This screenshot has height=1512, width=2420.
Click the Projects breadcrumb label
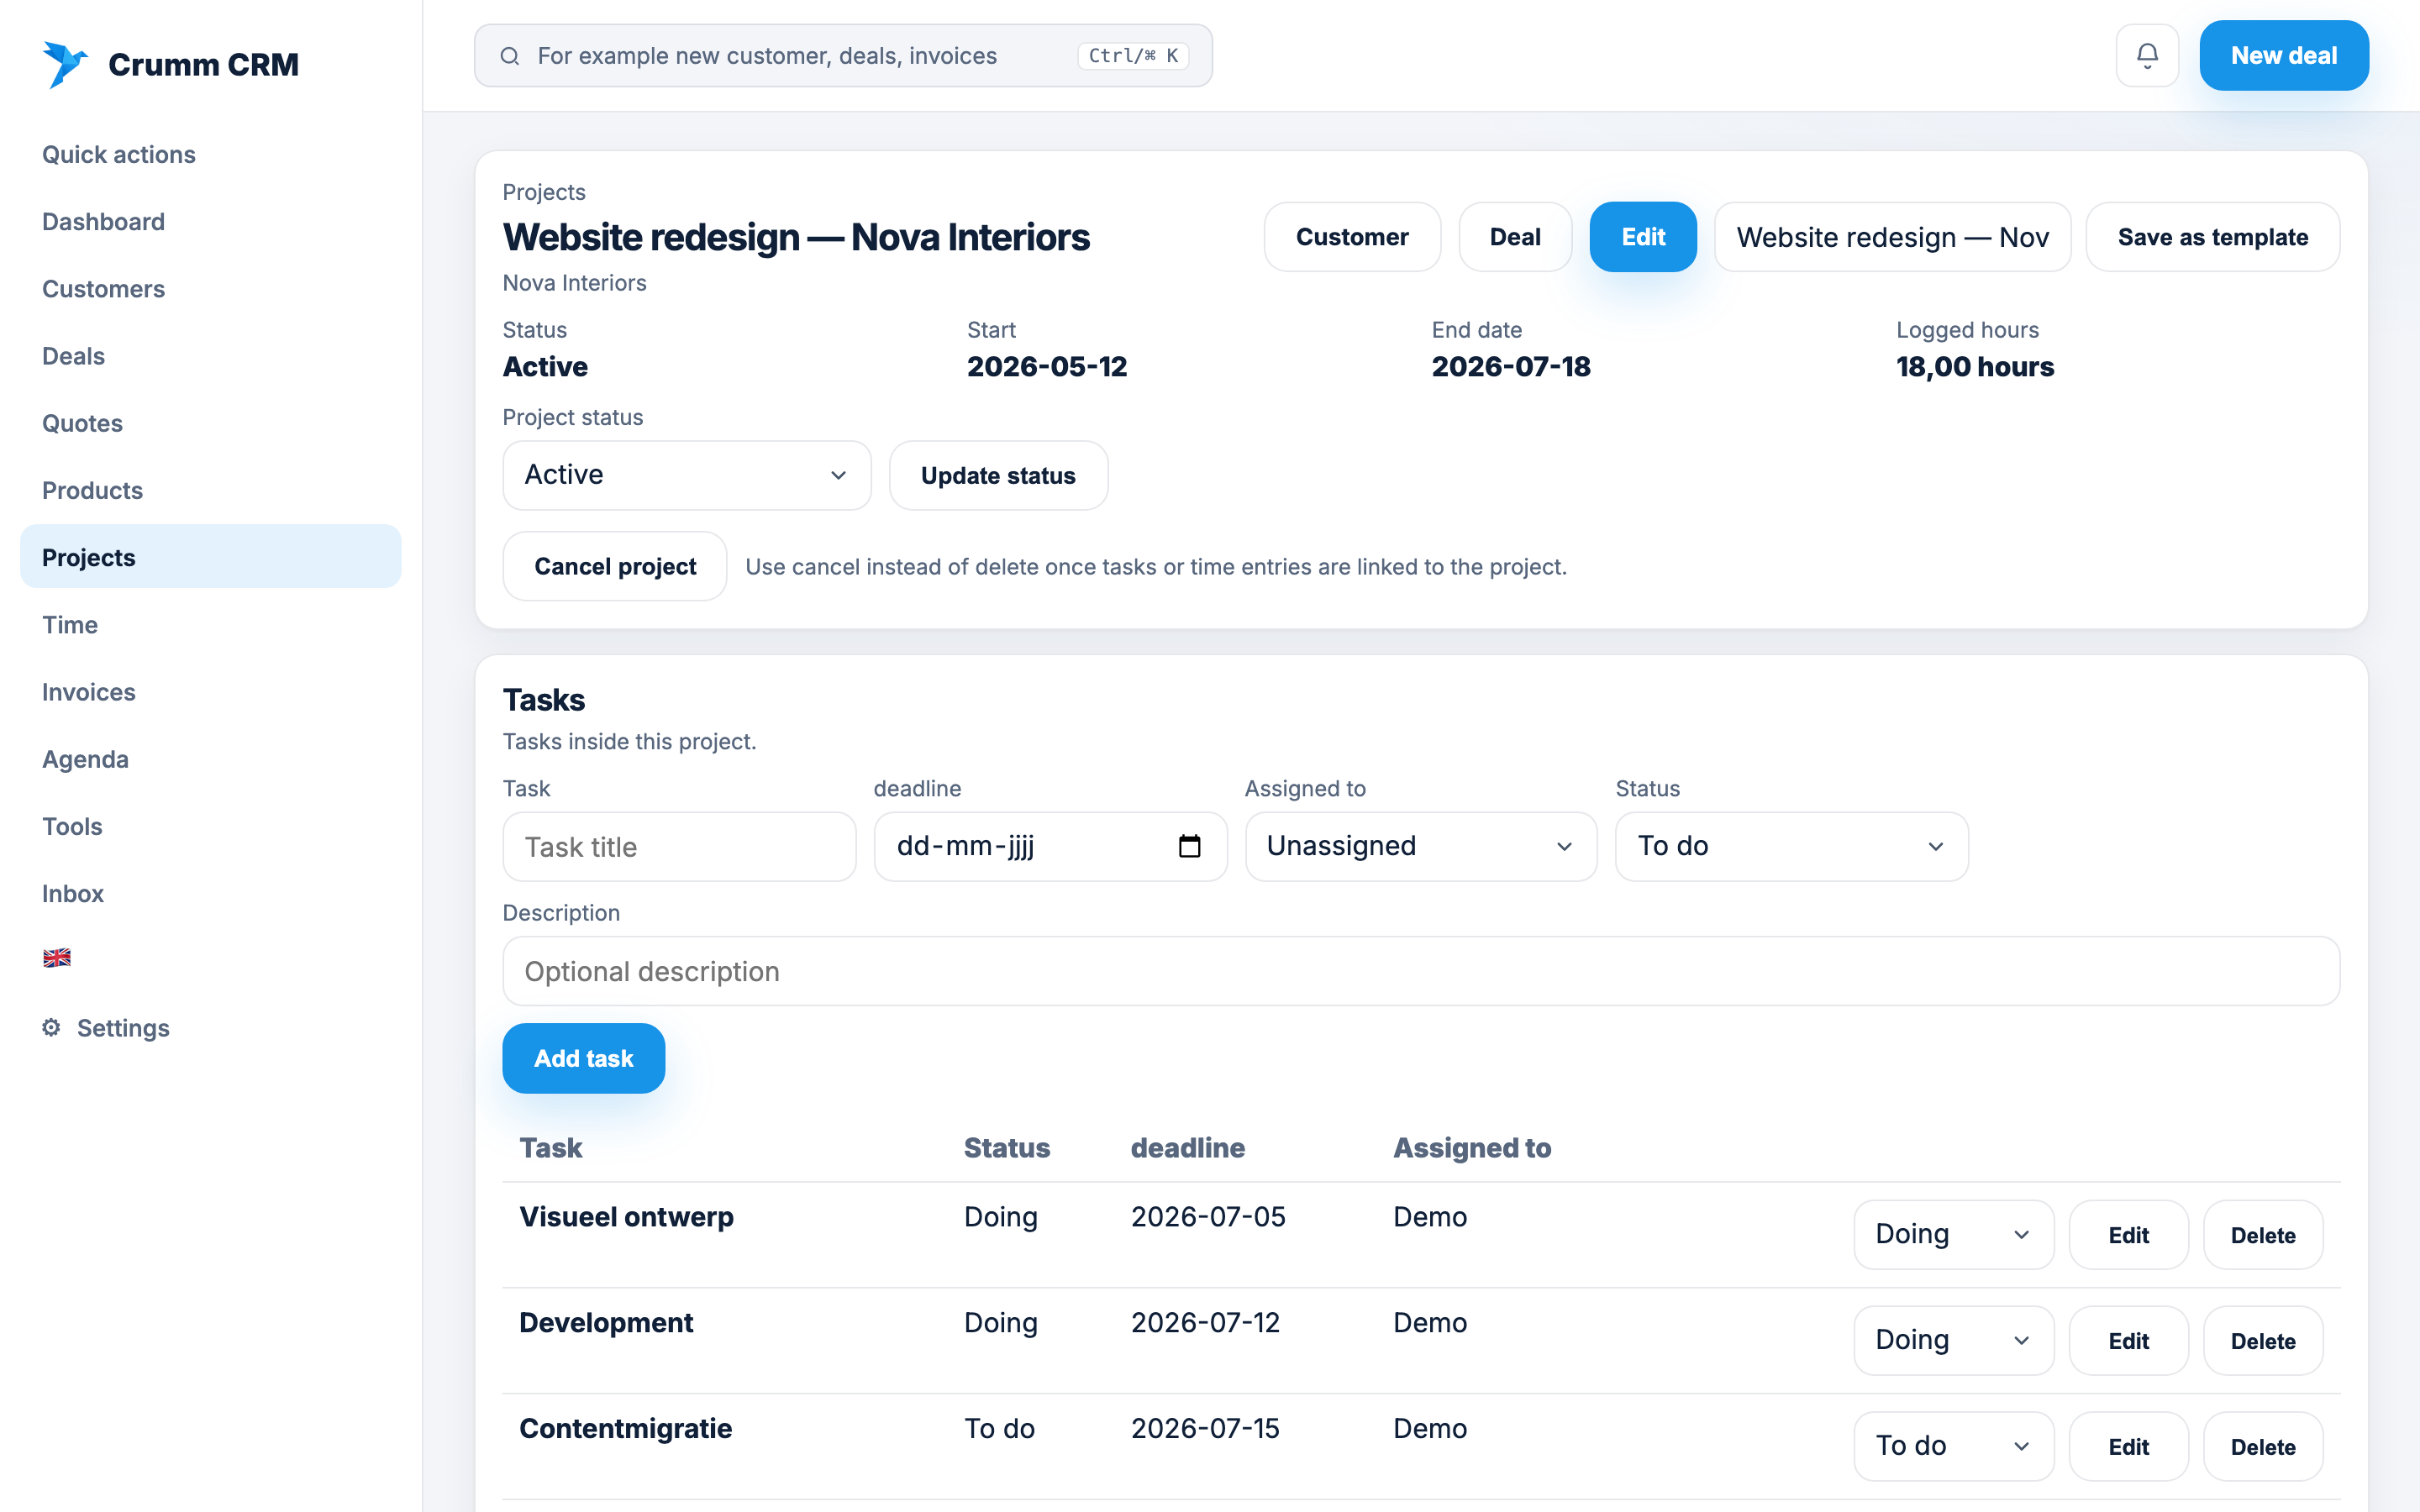(544, 192)
